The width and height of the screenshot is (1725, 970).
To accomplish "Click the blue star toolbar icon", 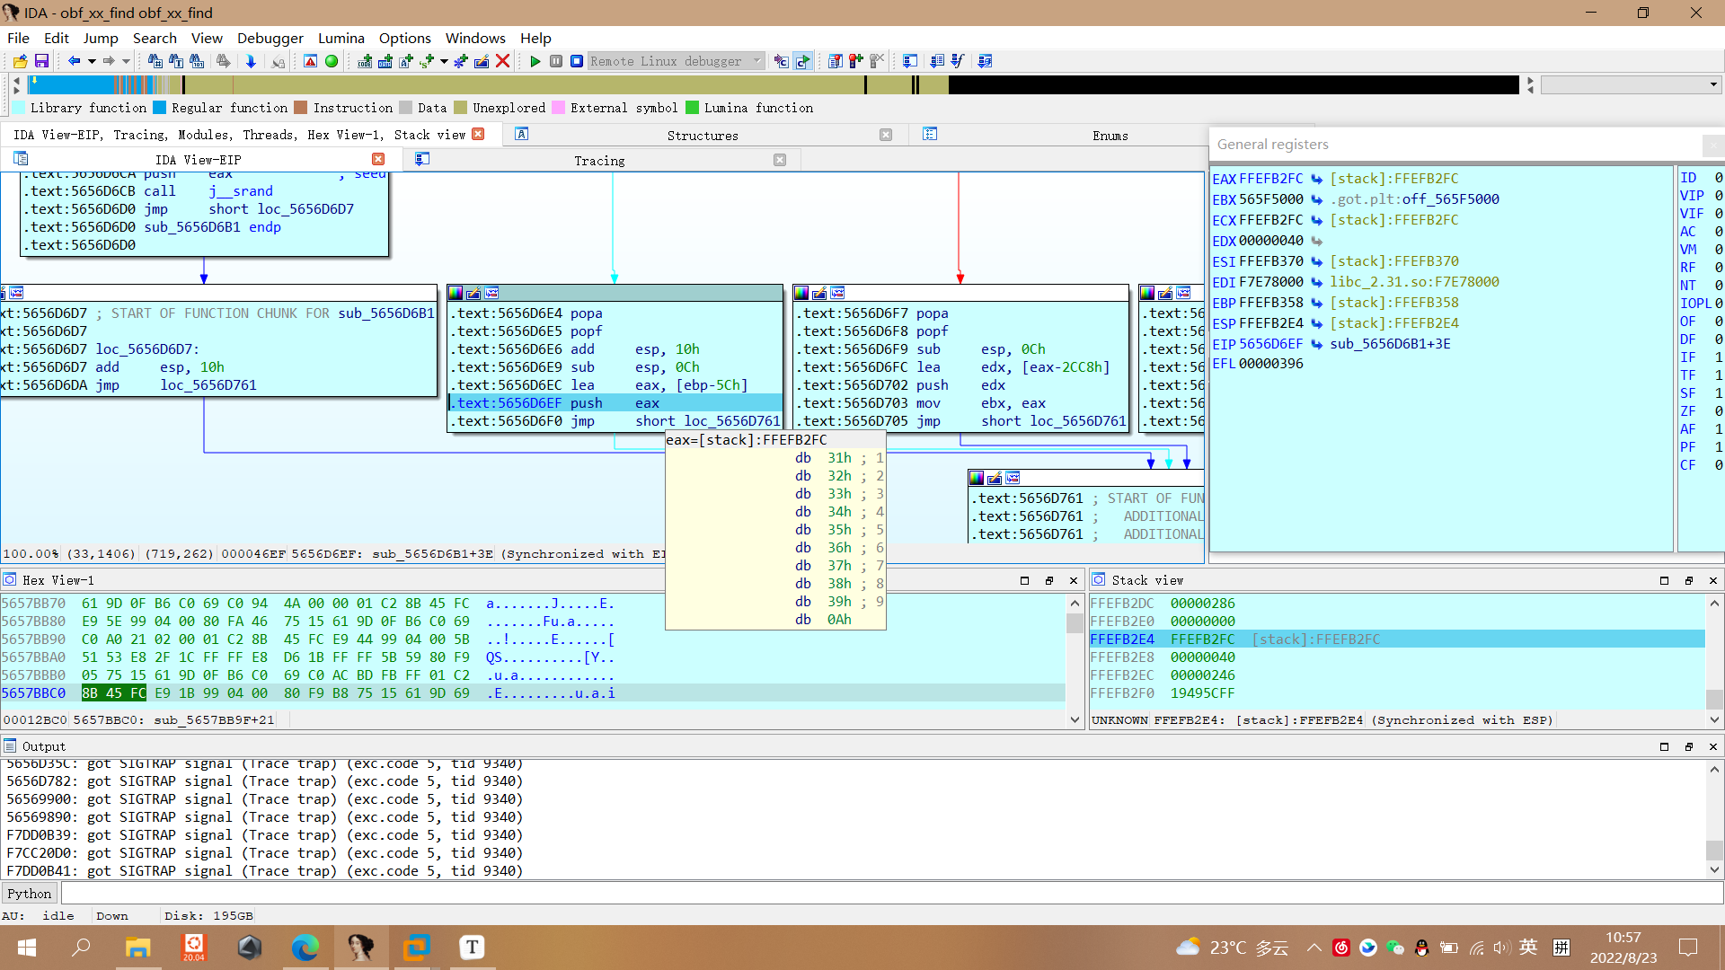I will click(x=461, y=61).
